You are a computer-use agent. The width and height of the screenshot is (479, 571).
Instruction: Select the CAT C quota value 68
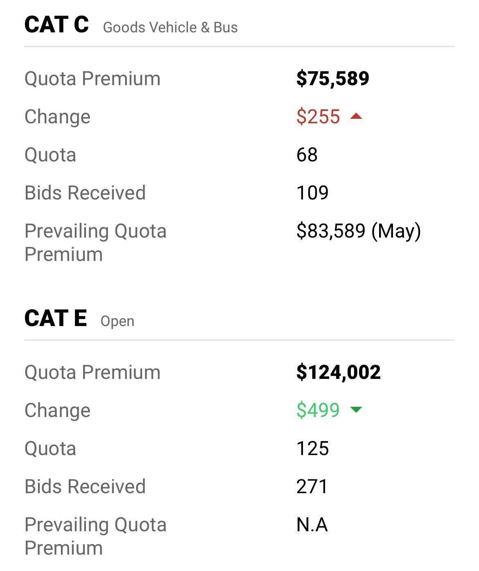click(307, 155)
